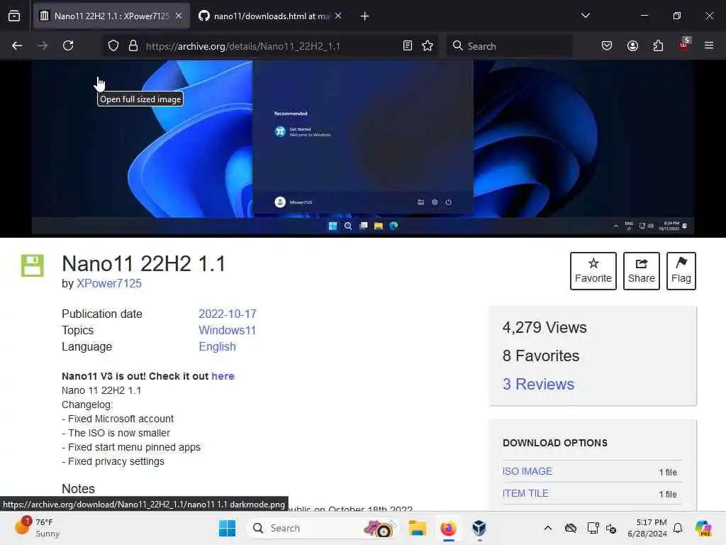Viewport: 726px width, 545px height.
Task: Click the 'DOWNLOAD OPTIONS' heading
Action: point(555,443)
